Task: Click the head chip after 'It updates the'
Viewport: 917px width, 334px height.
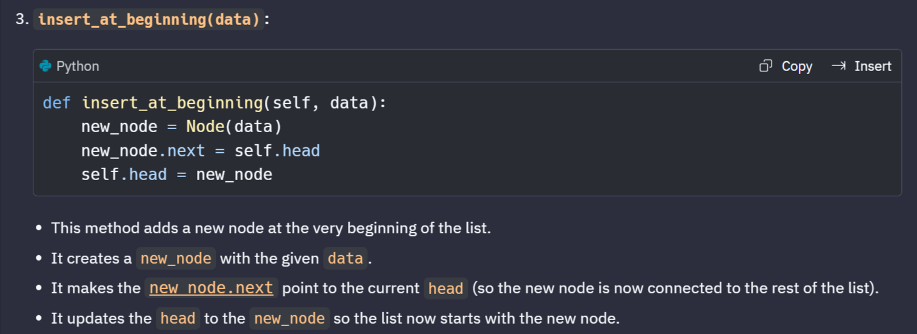Action: click(178, 318)
